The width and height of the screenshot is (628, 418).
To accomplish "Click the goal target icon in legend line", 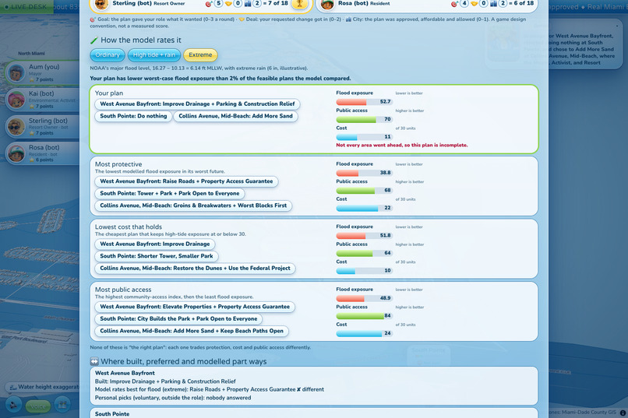I will click(x=93, y=19).
